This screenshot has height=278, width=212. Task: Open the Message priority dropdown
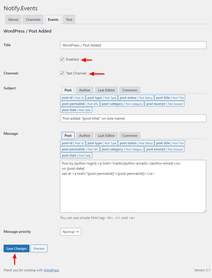(x=71, y=232)
